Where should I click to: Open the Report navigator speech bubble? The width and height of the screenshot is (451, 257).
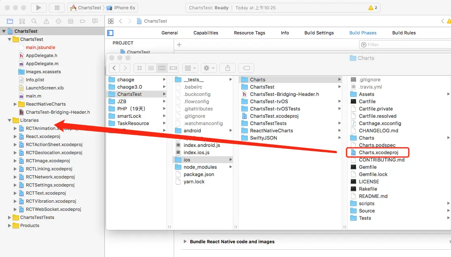point(95,21)
